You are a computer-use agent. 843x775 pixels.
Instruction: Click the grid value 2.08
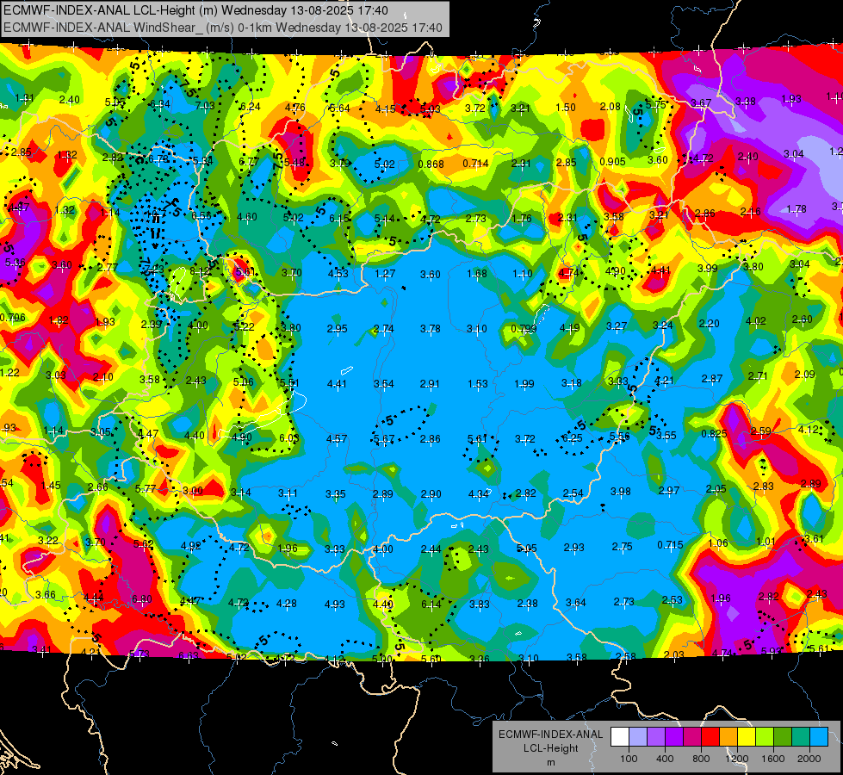pos(611,107)
